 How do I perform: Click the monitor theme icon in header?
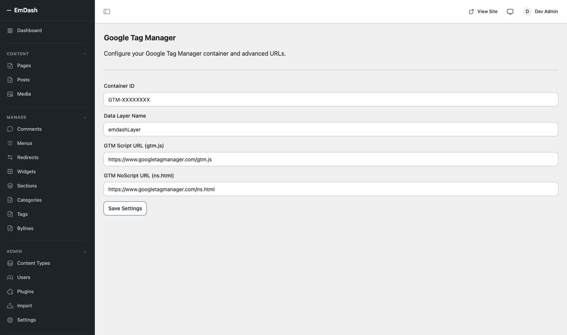(x=510, y=11)
